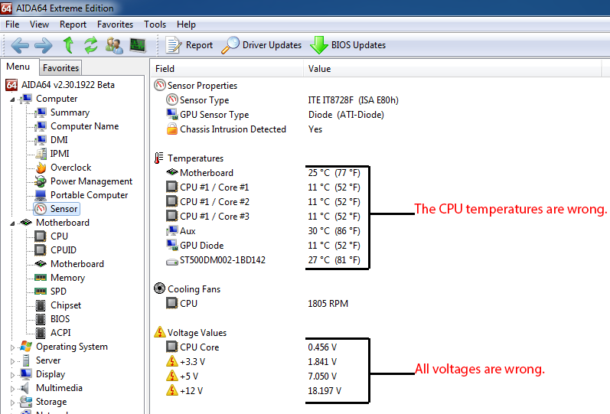Expand the Server node

(12, 361)
